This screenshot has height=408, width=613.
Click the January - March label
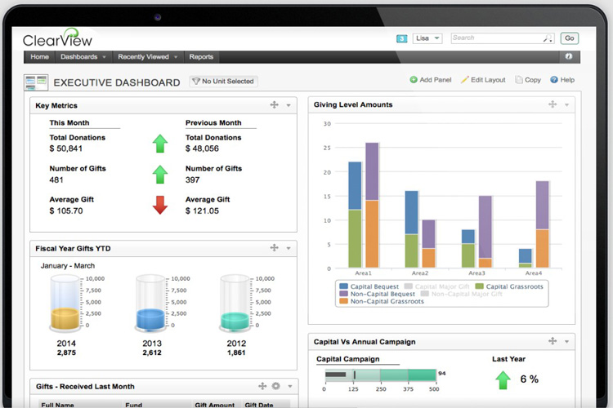point(68,265)
